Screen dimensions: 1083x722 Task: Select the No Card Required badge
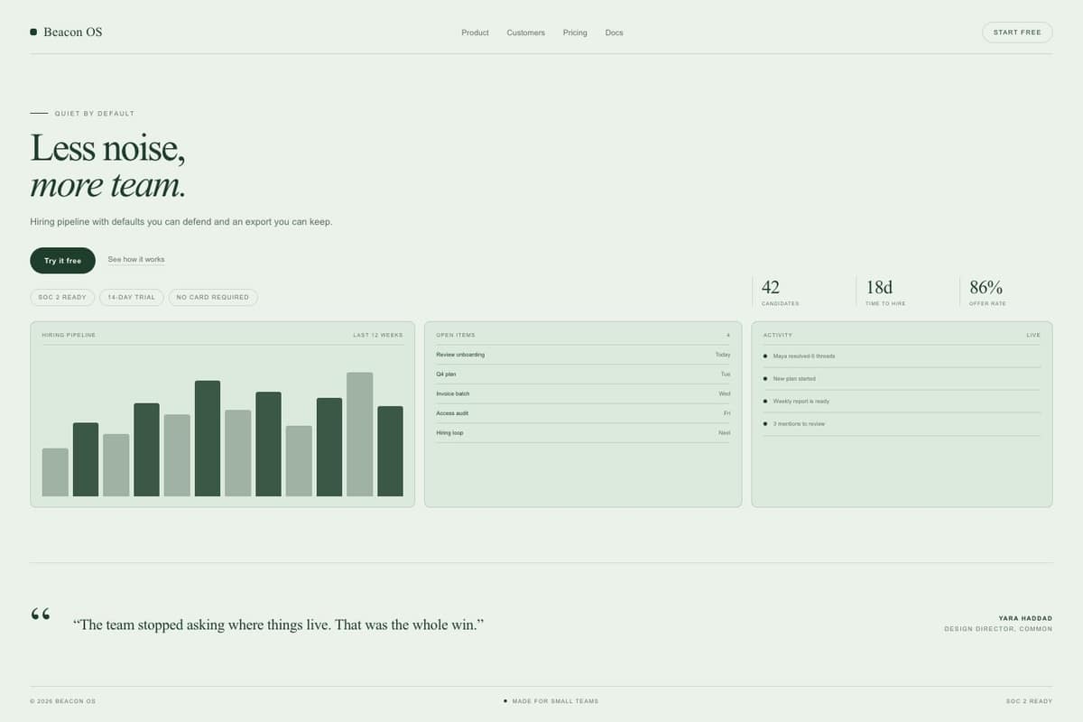tap(213, 297)
